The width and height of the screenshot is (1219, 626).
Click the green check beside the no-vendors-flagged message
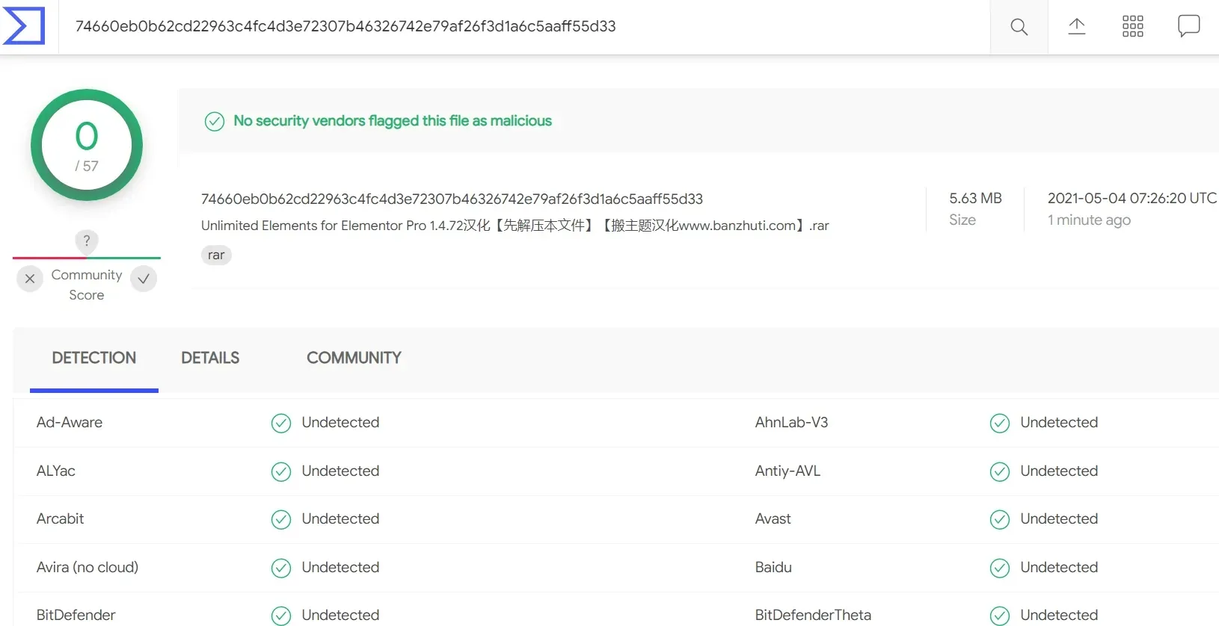(215, 121)
